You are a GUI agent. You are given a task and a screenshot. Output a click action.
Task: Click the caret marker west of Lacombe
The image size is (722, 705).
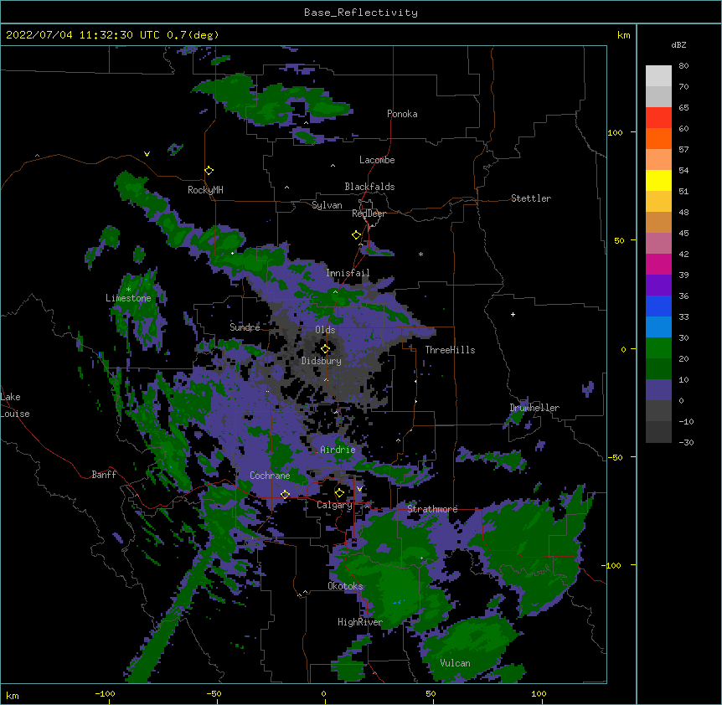(333, 165)
